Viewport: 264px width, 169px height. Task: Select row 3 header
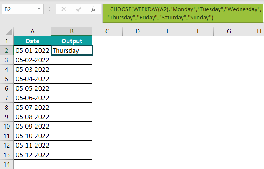tap(7, 60)
